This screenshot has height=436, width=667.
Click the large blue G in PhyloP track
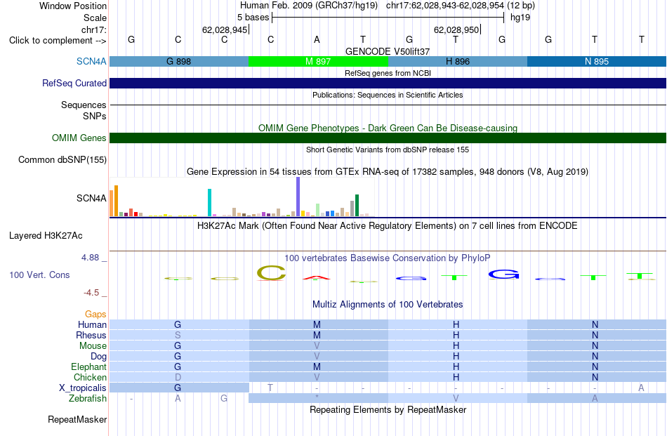503,275
